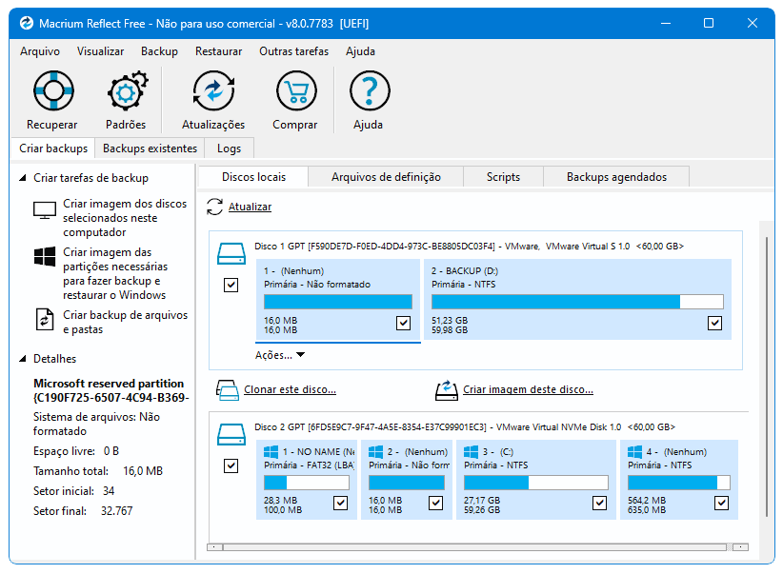This screenshot has height=574, width=783.
Task: Collapse the Detalhes section
Action: (x=23, y=359)
